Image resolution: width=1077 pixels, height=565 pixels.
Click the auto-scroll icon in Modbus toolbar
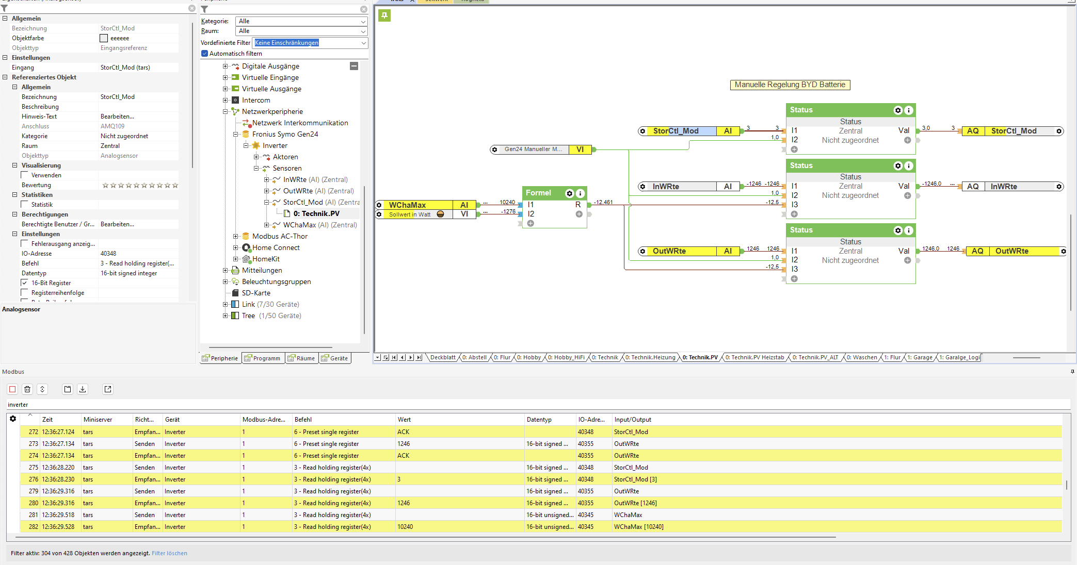(42, 389)
